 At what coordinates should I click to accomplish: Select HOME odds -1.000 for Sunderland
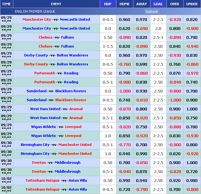(x=124, y=91)
